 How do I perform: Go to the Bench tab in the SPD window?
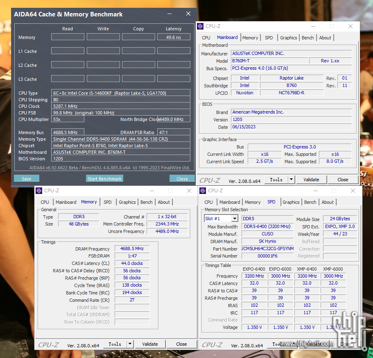coord(310,202)
